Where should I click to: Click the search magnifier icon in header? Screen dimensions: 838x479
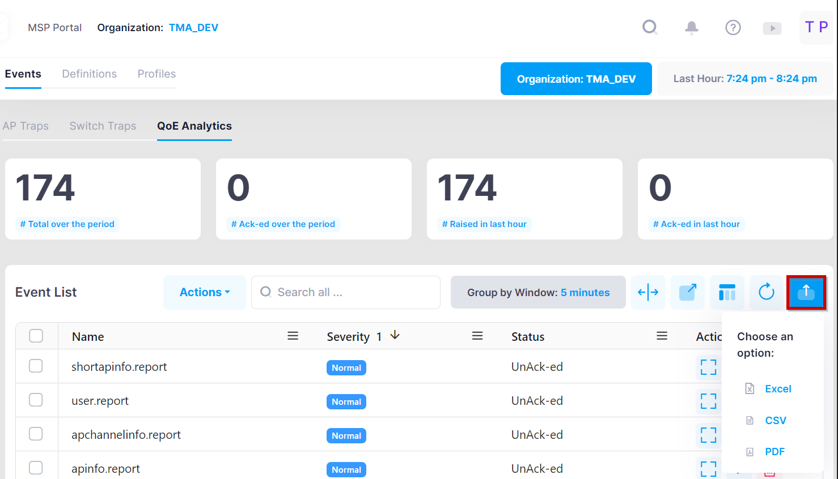pyautogui.click(x=650, y=27)
